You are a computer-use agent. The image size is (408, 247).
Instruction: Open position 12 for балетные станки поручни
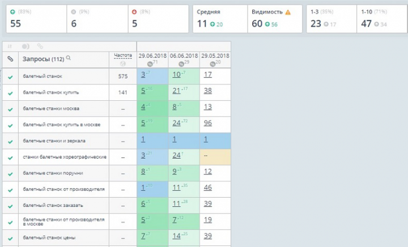click(x=207, y=171)
